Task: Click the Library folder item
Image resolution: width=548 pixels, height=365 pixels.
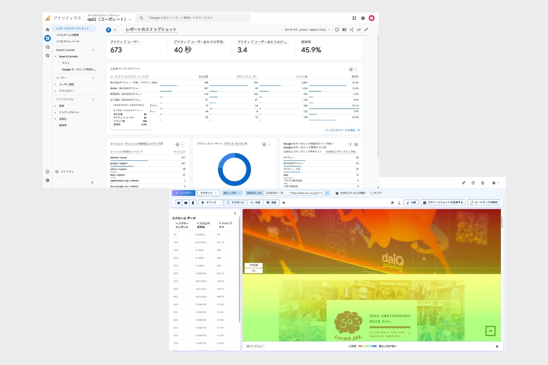Action: (64, 171)
